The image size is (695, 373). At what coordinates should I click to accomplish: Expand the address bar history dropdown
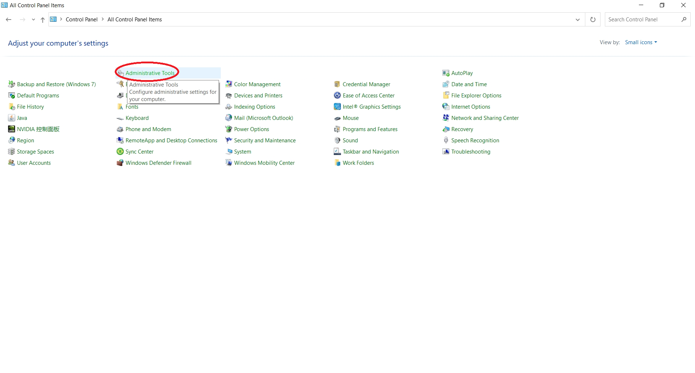578,20
